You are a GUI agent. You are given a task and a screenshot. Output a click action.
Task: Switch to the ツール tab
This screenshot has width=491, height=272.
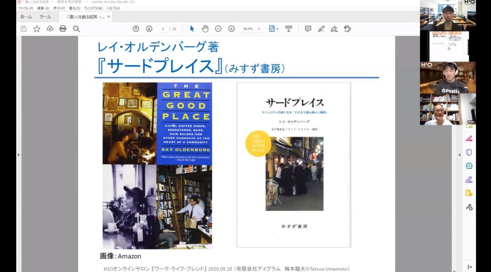tap(45, 17)
